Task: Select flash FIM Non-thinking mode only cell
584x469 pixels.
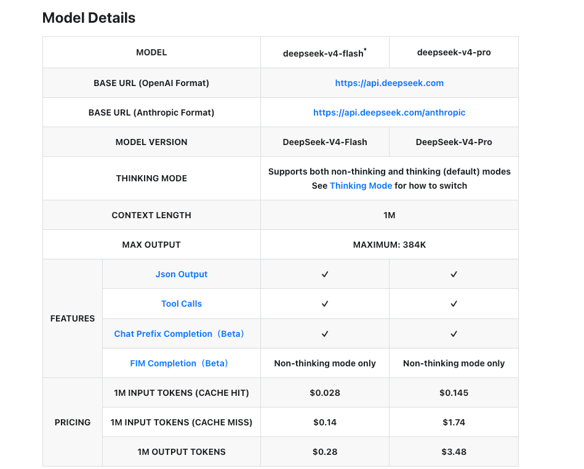Action: point(325,363)
